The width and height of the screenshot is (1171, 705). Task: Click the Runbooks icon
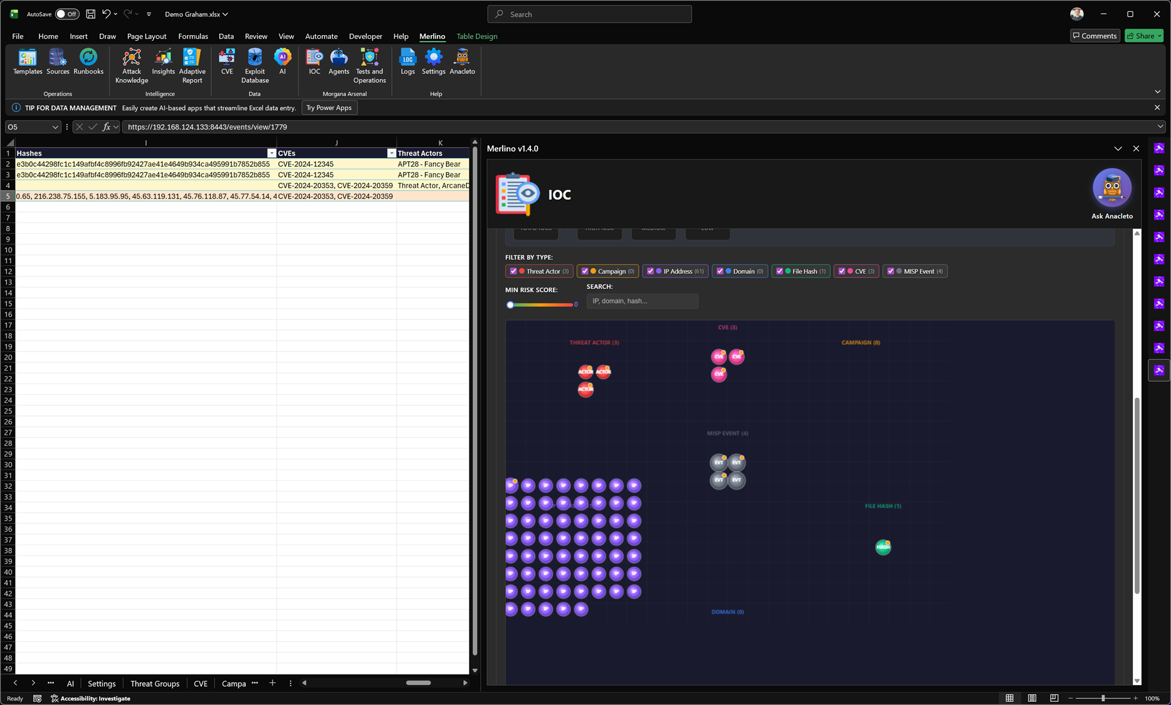point(88,62)
